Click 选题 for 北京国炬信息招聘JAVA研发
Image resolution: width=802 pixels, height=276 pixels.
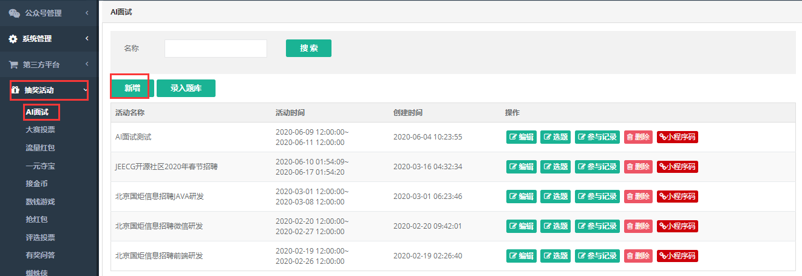coord(556,197)
